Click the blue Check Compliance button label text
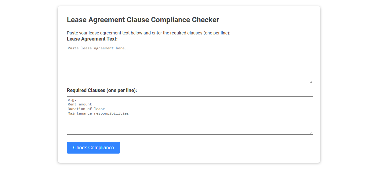Image resolution: width=378 pixels, height=181 pixels. pyautogui.click(x=93, y=147)
